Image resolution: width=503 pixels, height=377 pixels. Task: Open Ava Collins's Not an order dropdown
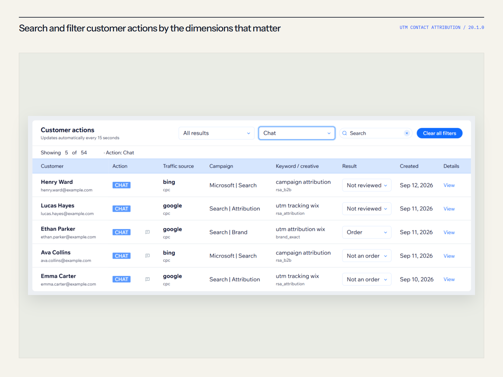[367, 256]
